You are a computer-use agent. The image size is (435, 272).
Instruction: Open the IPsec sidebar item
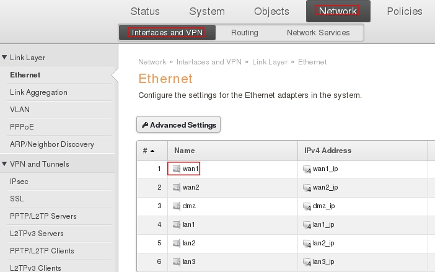pos(20,182)
